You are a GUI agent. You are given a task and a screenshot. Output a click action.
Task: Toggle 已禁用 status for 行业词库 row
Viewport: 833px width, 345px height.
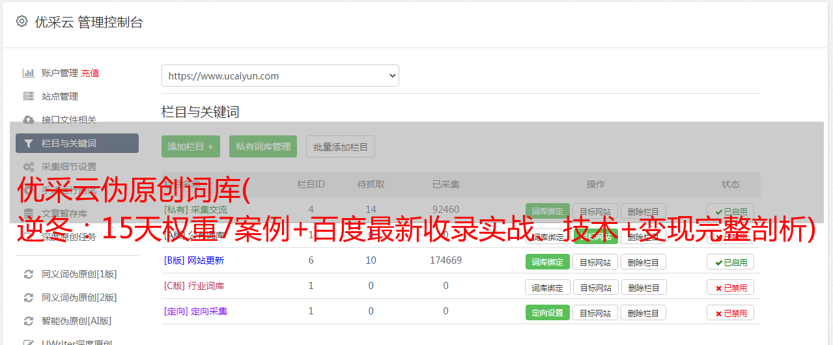pos(731,287)
